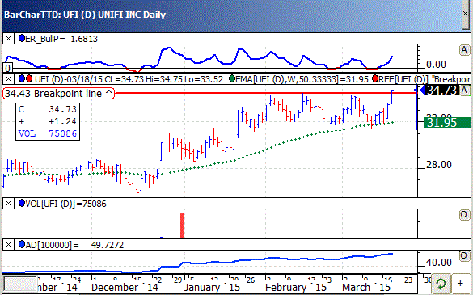This screenshot has height=295, width=473.
Task: Click the VOL[UFI (D)]=75086 label
Action: pos(65,204)
